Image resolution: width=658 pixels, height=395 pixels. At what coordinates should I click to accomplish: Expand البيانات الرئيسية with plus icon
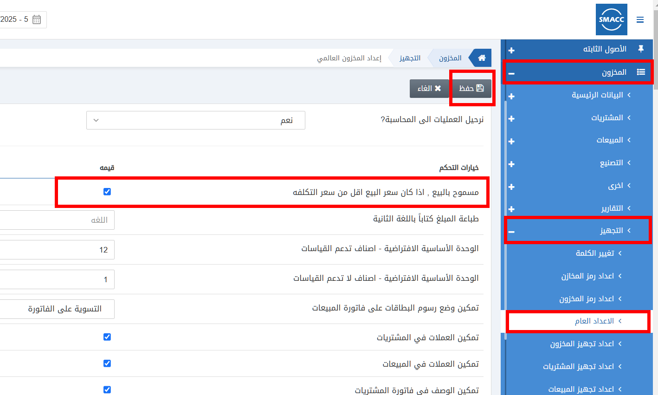(x=511, y=96)
